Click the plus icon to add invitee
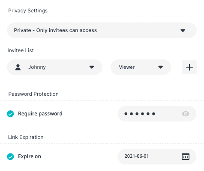The height and width of the screenshot is (171, 204). pyautogui.click(x=189, y=67)
